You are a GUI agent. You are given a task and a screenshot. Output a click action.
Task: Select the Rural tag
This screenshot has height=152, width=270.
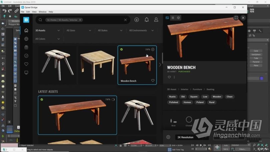point(212,102)
